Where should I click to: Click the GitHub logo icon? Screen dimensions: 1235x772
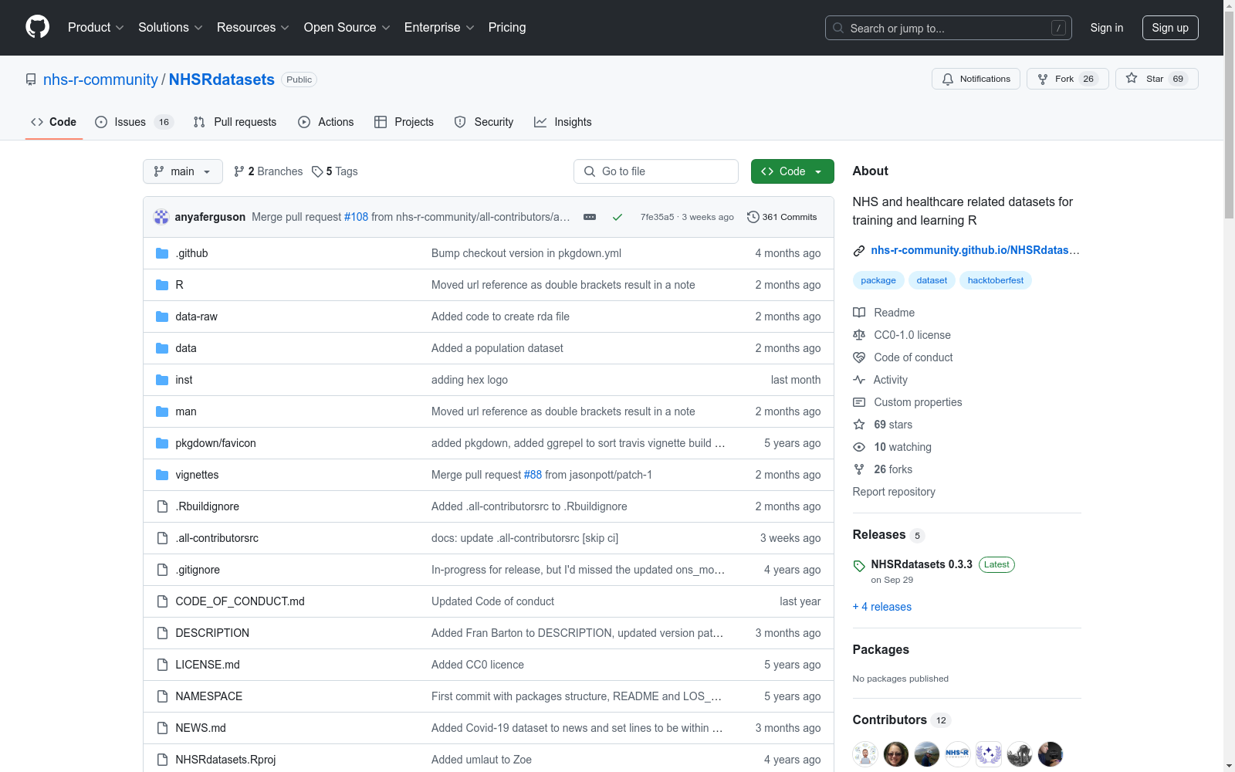pos(37,27)
